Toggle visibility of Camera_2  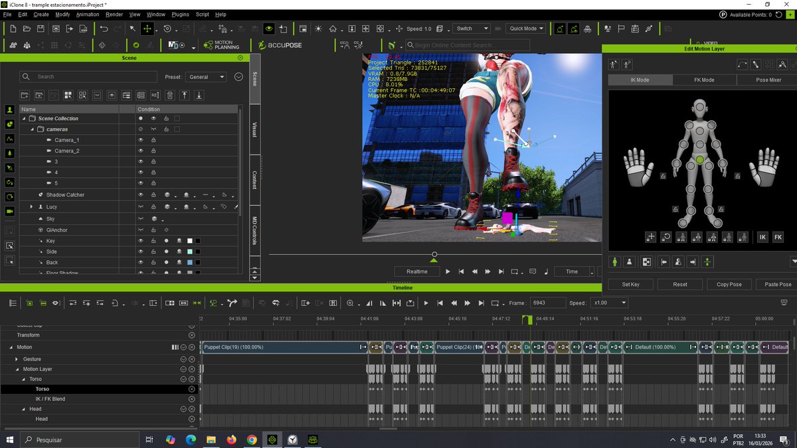[140, 151]
